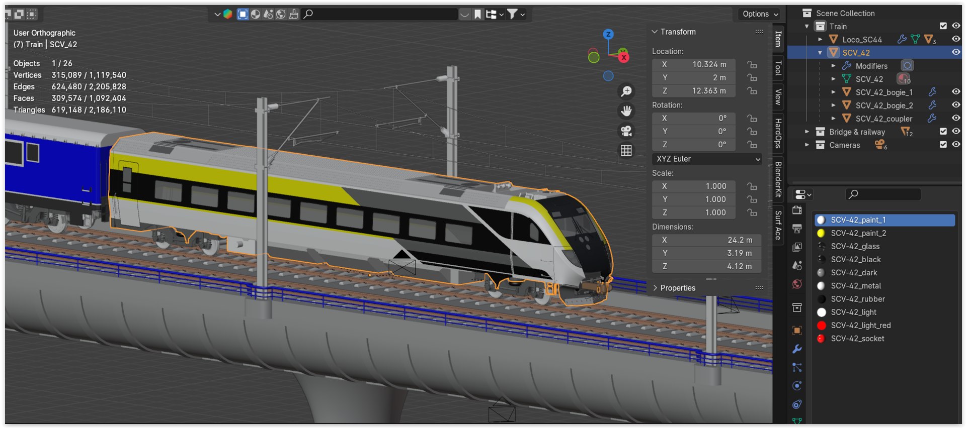Hide the Train collection with eye icon

pos(956,26)
